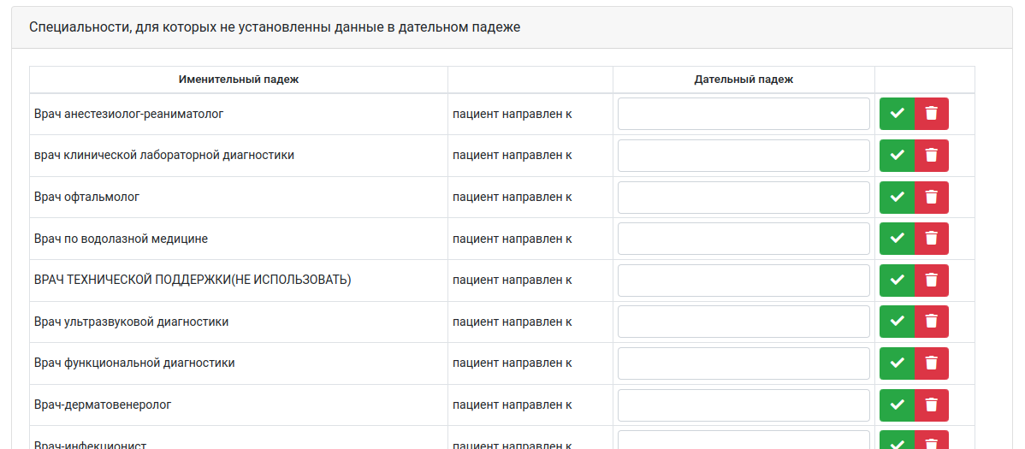Click green checkmark for Врач офтальмолог
Image resolution: width=1025 pixels, height=449 pixels.
coord(897,197)
